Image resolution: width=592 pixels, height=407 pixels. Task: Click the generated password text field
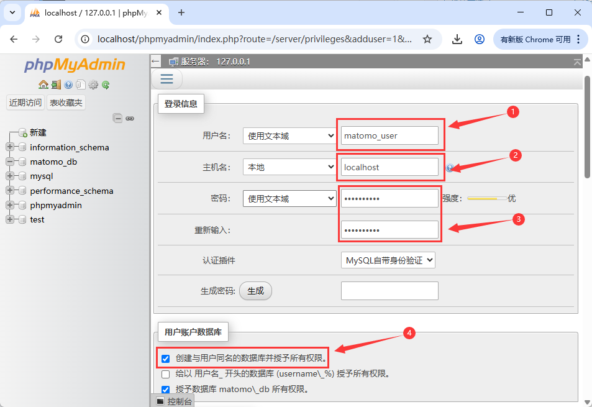click(389, 291)
